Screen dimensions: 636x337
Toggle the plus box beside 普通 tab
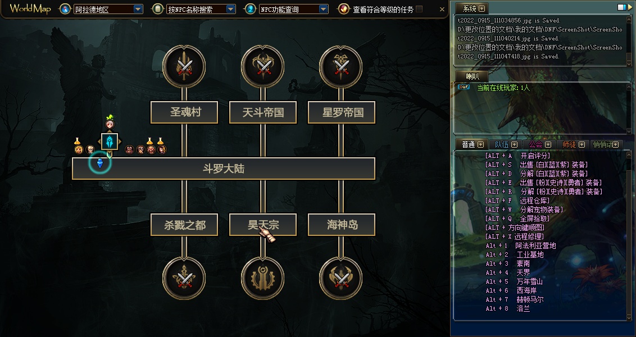click(480, 144)
